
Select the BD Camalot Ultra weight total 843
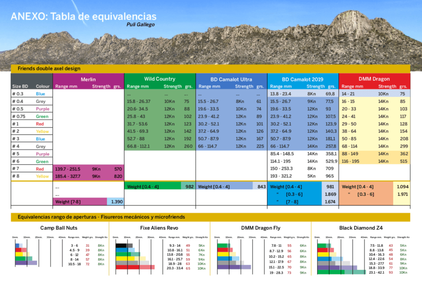(x=261, y=187)
